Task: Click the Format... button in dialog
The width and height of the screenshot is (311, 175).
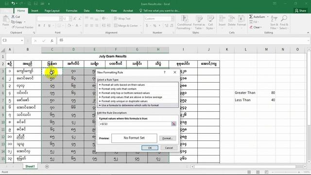Action: click(x=168, y=138)
